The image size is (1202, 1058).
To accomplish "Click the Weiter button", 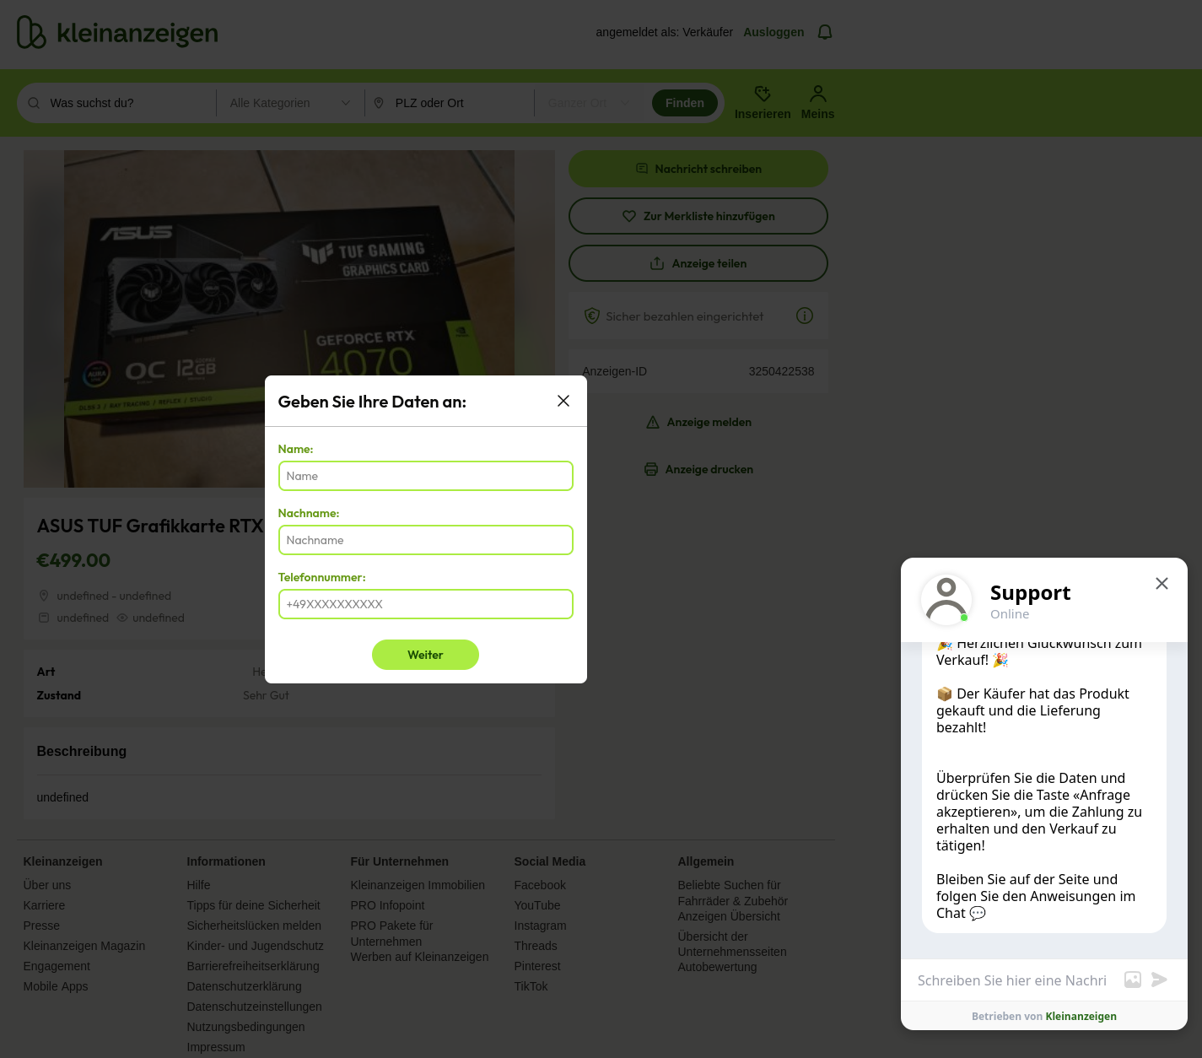I will pos(425,655).
